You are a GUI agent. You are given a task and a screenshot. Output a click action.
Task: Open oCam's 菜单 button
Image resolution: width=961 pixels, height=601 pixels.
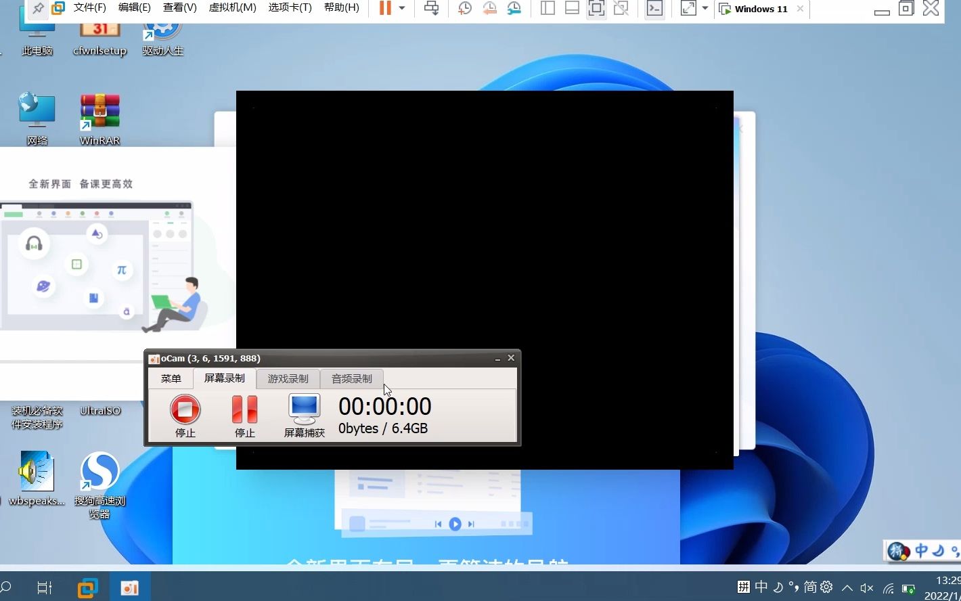click(x=171, y=378)
